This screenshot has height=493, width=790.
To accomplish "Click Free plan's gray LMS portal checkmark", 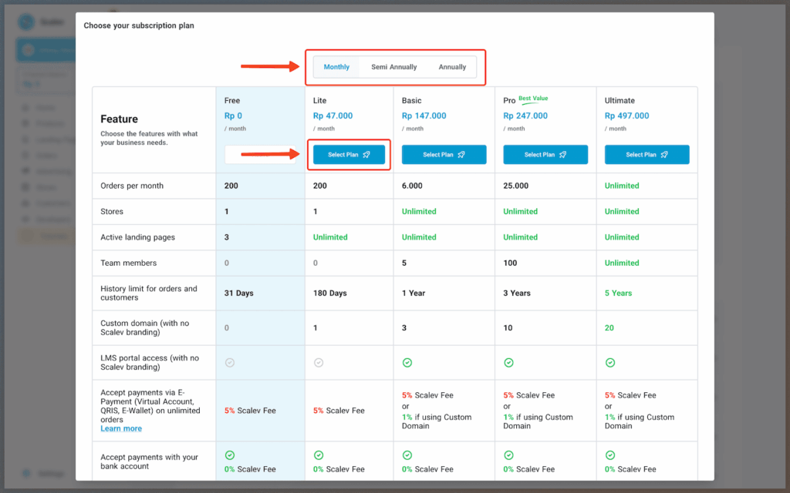I will [x=229, y=362].
